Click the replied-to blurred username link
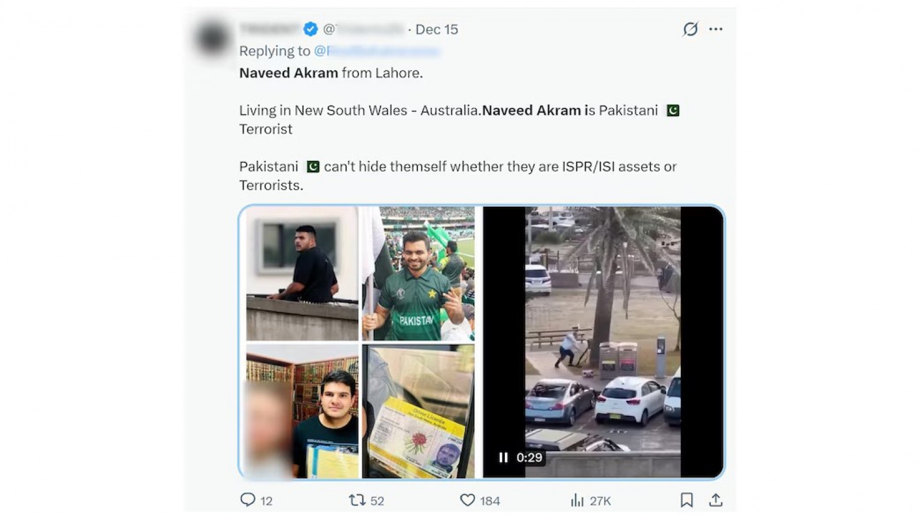Image resolution: width=920 pixels, height=517 pixels. (377, 51)
